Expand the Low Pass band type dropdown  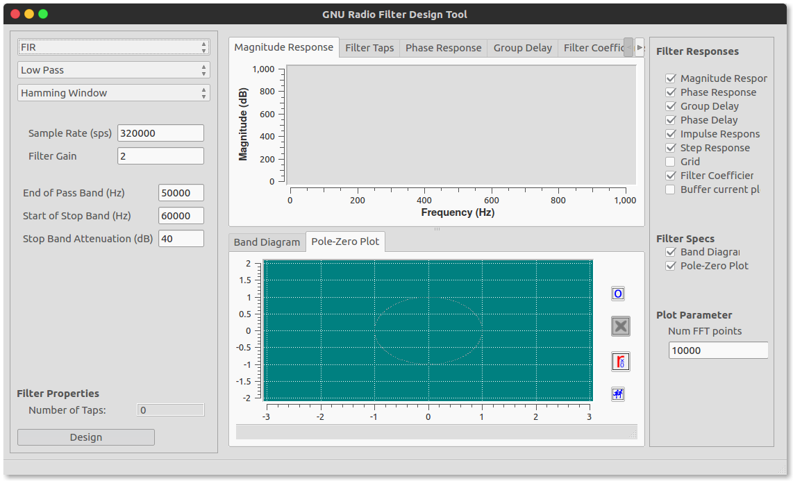[x=114, y=69]
